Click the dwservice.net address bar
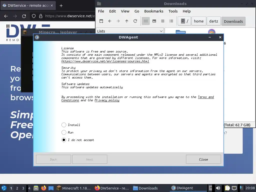 [x=70, y=16]
